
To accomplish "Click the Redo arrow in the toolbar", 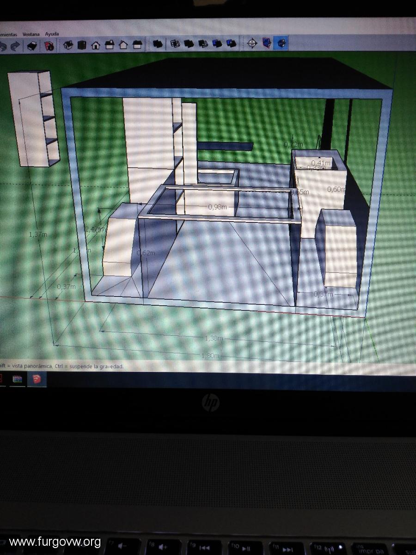I will [x=15, y=45].
